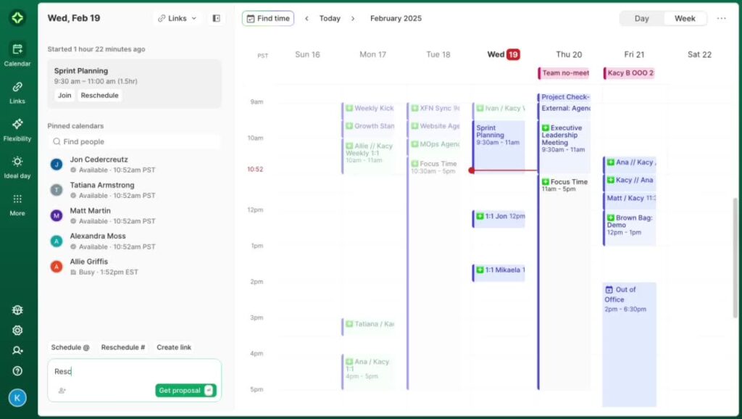Click the Find time button
The width and height of the screenshot is (742, 419).
click(268, 18)
